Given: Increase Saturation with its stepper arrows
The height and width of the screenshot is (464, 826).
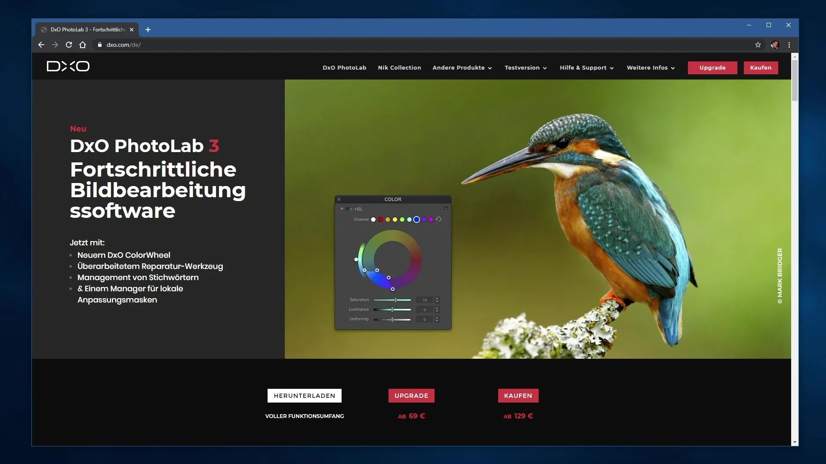Looking at the screenshot, I should (x=437, y=300).
